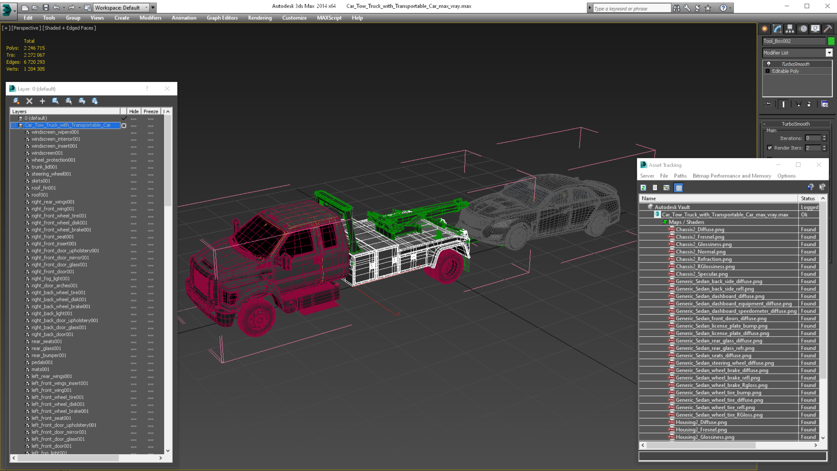Select Chassis2_Diffuse.png in Asset Tracking

pyautogui.click(x=700, y=229)
